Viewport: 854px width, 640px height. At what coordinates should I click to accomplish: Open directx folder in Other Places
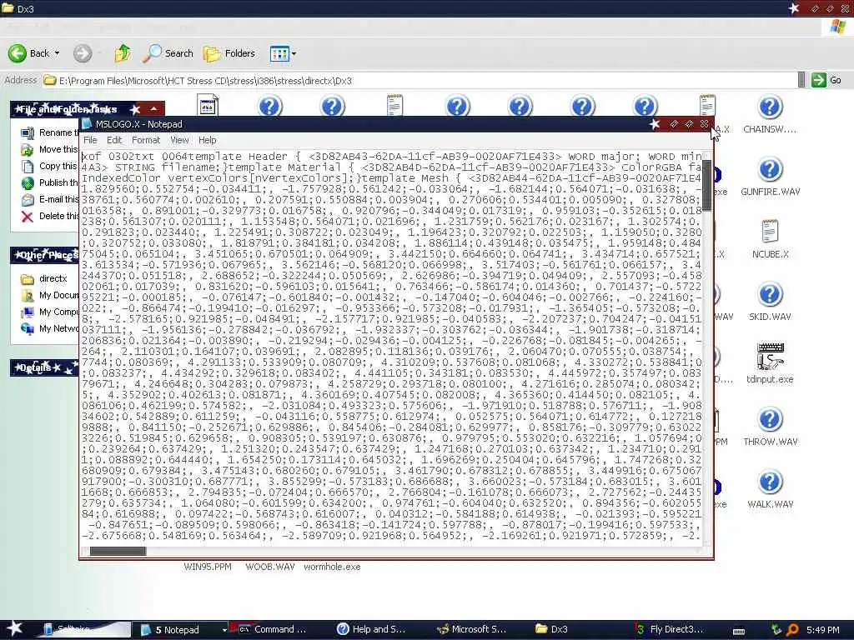(x=44, y=278)
